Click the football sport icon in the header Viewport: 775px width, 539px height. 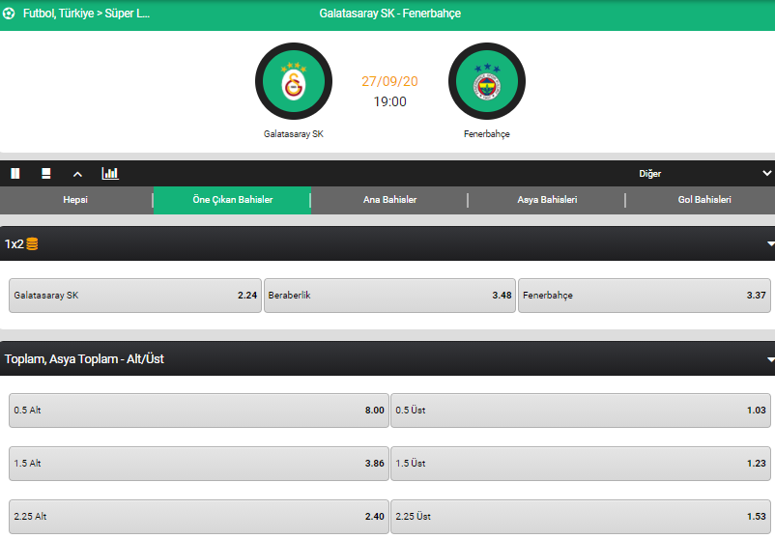[x=9, y=14]
